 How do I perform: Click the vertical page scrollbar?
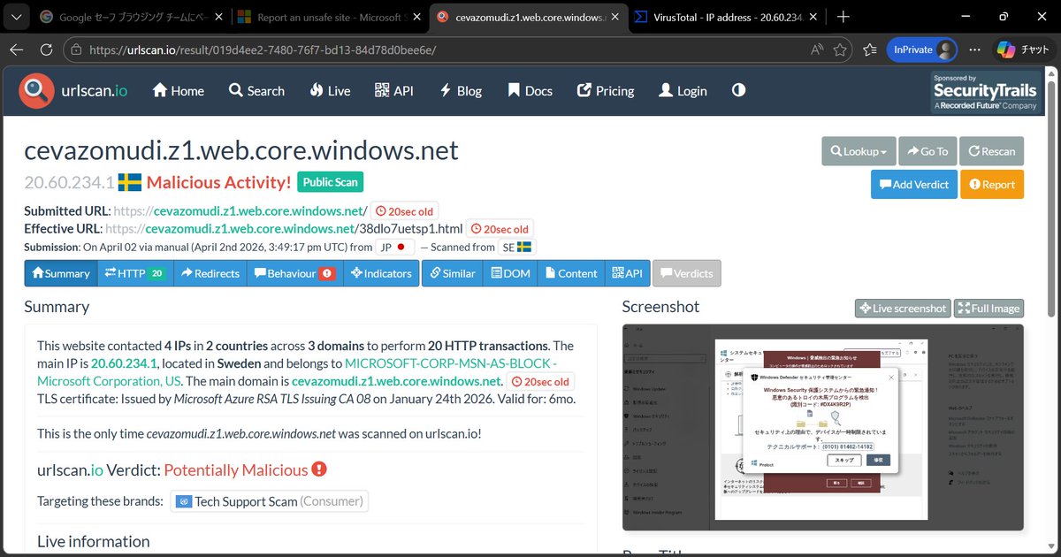point(1051,196)
